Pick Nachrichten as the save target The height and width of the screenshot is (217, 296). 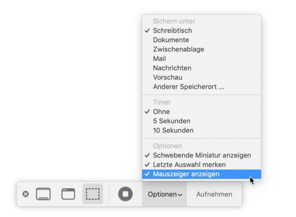202,68
